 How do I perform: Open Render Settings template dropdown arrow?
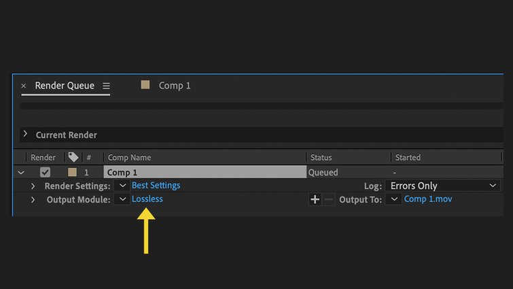tap(122, 186)
